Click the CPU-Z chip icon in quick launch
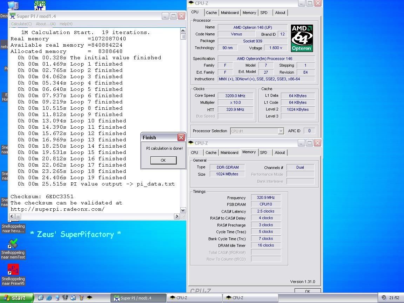404x303 pixels. tap(89, 298)
